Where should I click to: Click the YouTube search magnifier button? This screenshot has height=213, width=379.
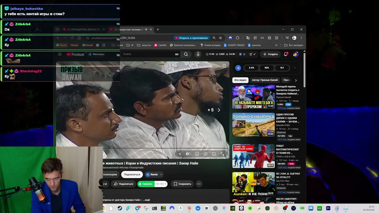[x=186, y=54]
